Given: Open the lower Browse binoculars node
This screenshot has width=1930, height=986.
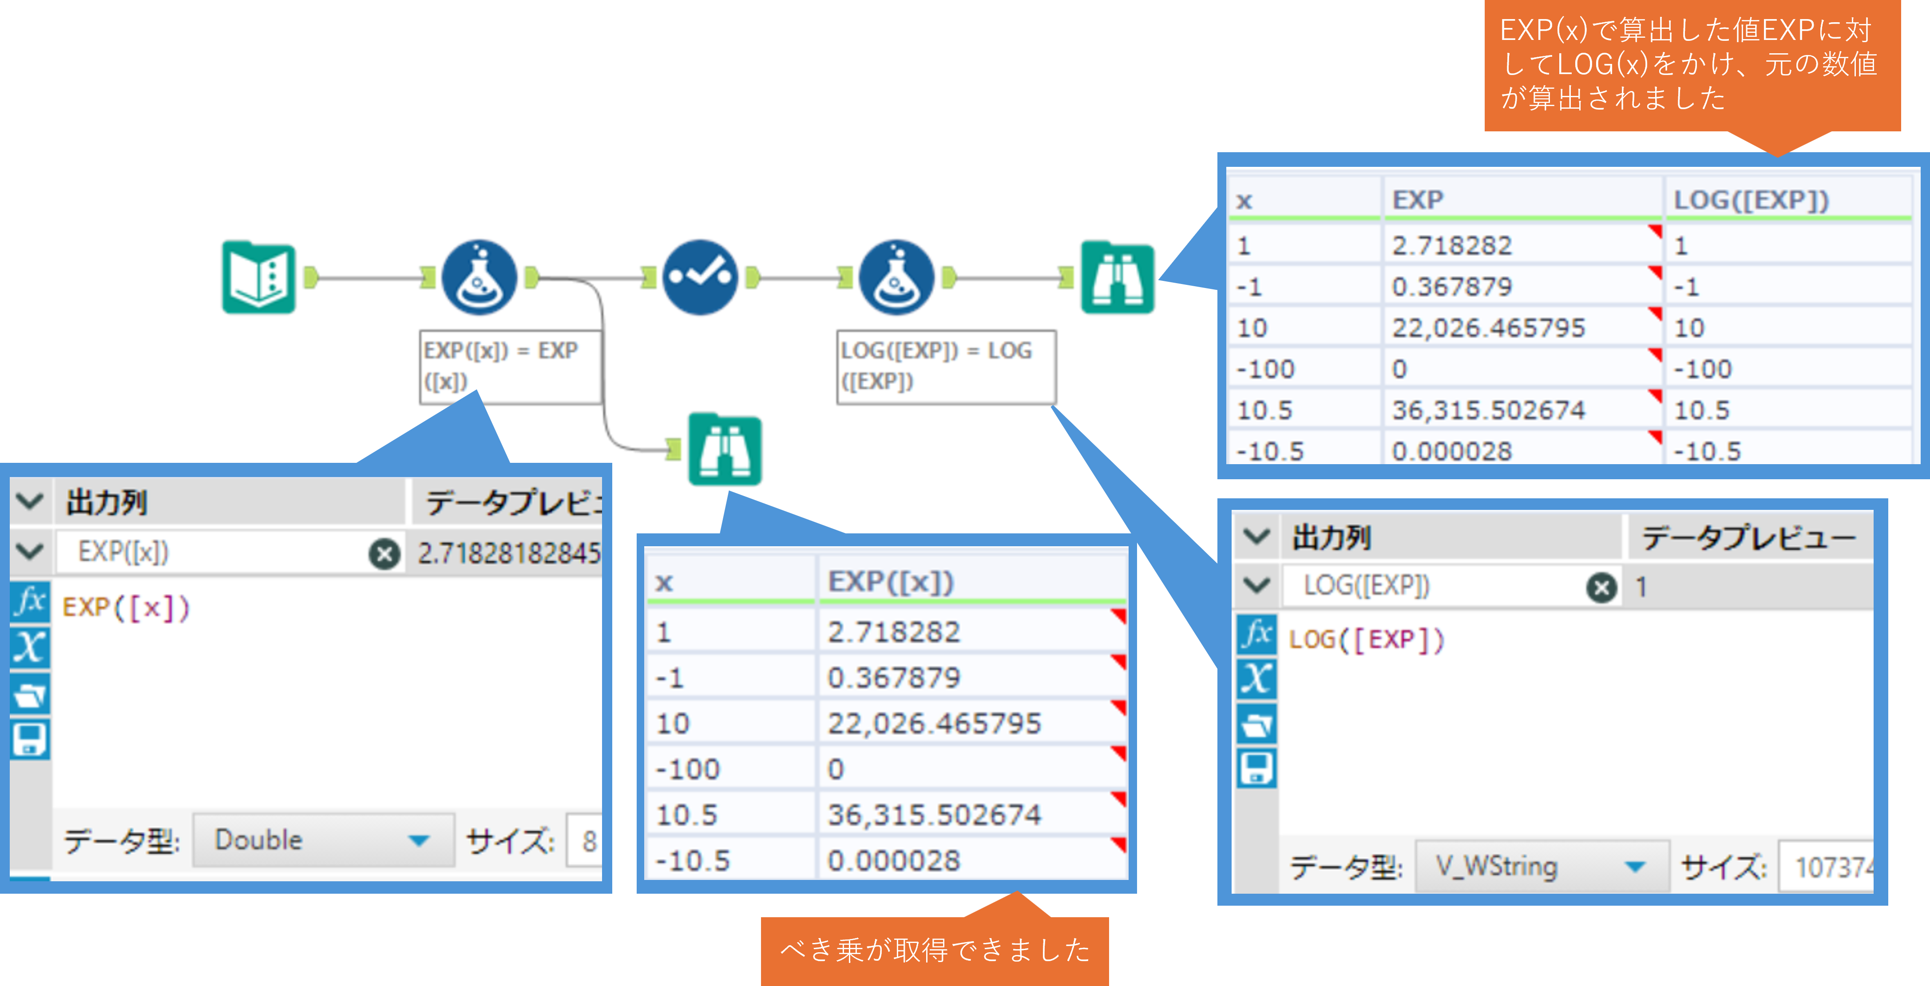Looking at the screenshot, I should click(725, 449).
